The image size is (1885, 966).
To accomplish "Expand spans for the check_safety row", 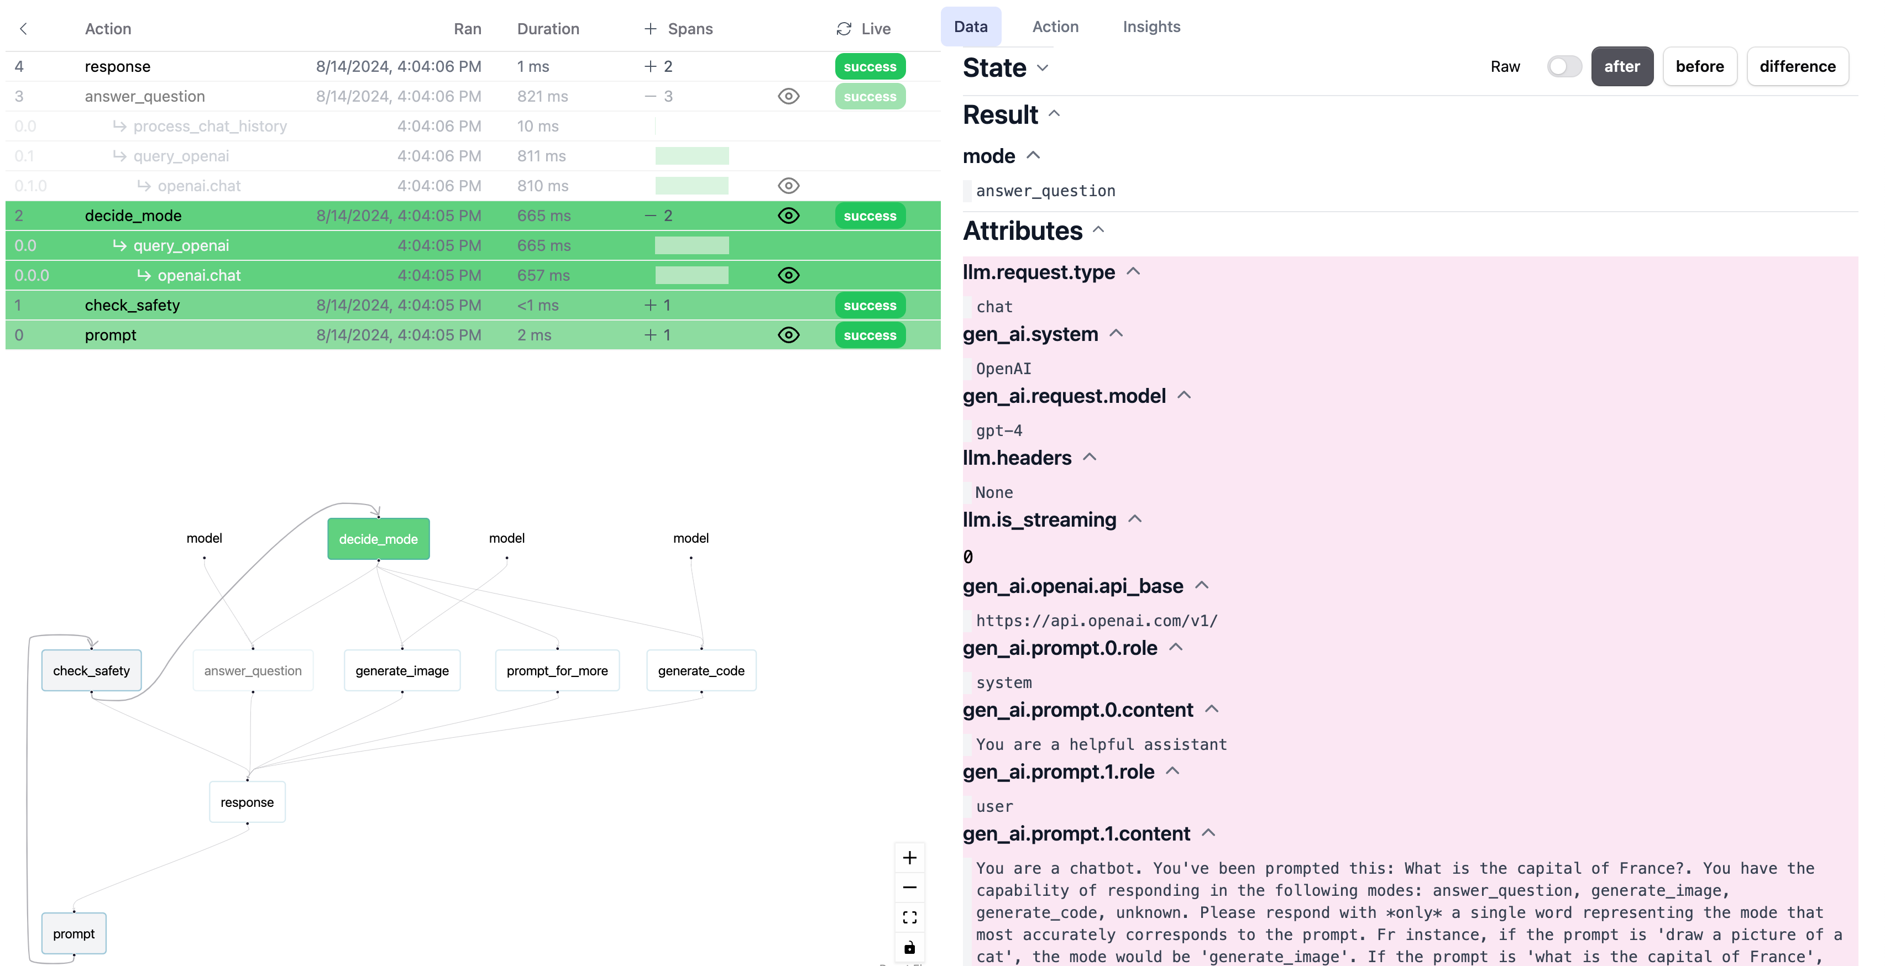I will pos(650,305).
